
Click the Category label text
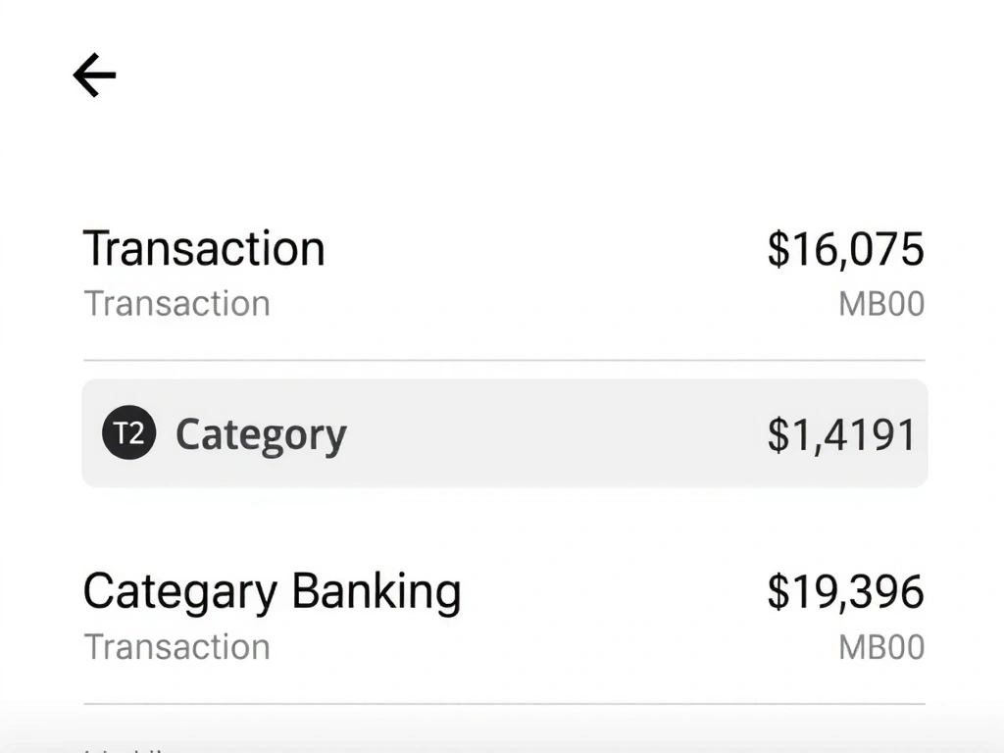tap(260, 432)
